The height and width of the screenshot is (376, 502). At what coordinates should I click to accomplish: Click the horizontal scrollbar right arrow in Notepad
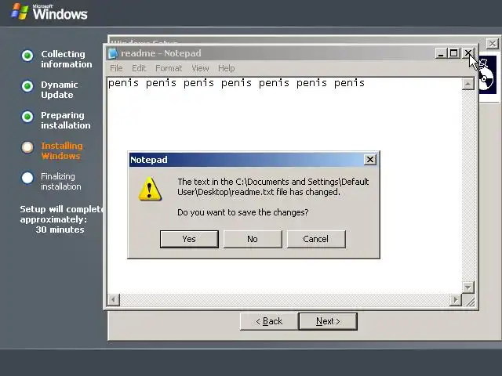(456, 299)
